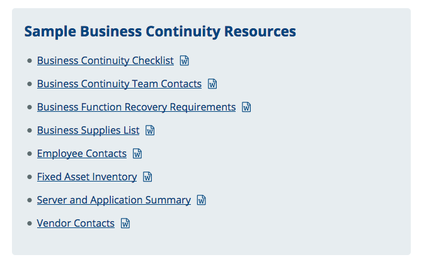Open the Business Supplies List link
This screenshot has width=424, height=267.
tap(88, 130)
